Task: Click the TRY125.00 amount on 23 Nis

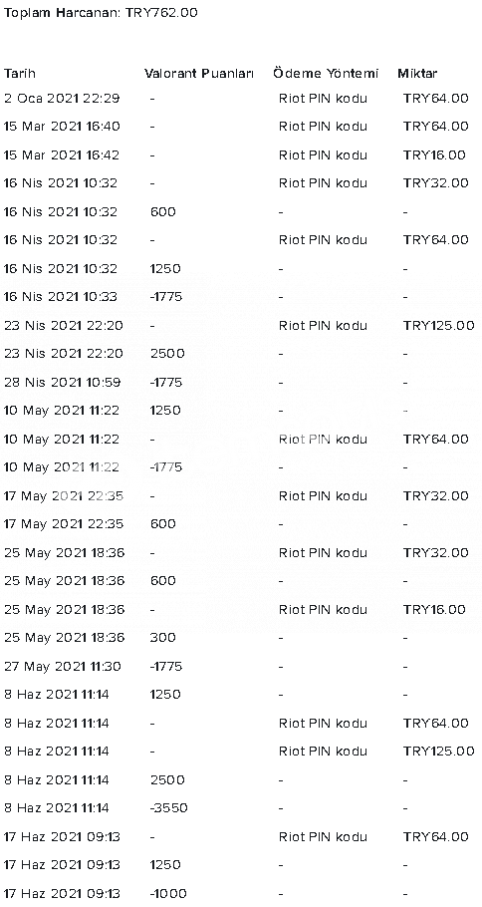Action: coord(438,326)
